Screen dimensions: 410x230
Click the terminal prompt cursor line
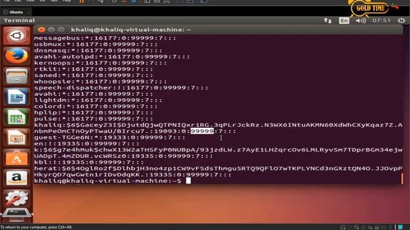click(x=113, y=181)
